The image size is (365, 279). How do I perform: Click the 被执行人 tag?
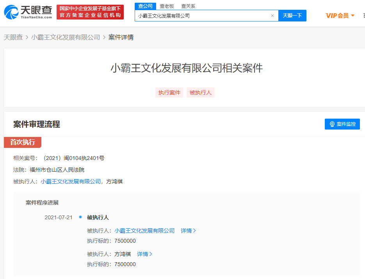[200, 92]
